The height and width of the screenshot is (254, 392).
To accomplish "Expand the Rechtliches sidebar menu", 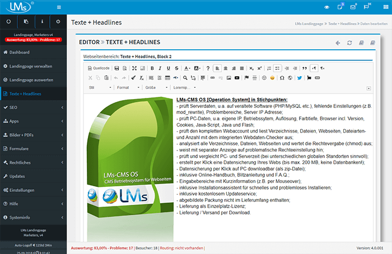I will tap(33, 162).
